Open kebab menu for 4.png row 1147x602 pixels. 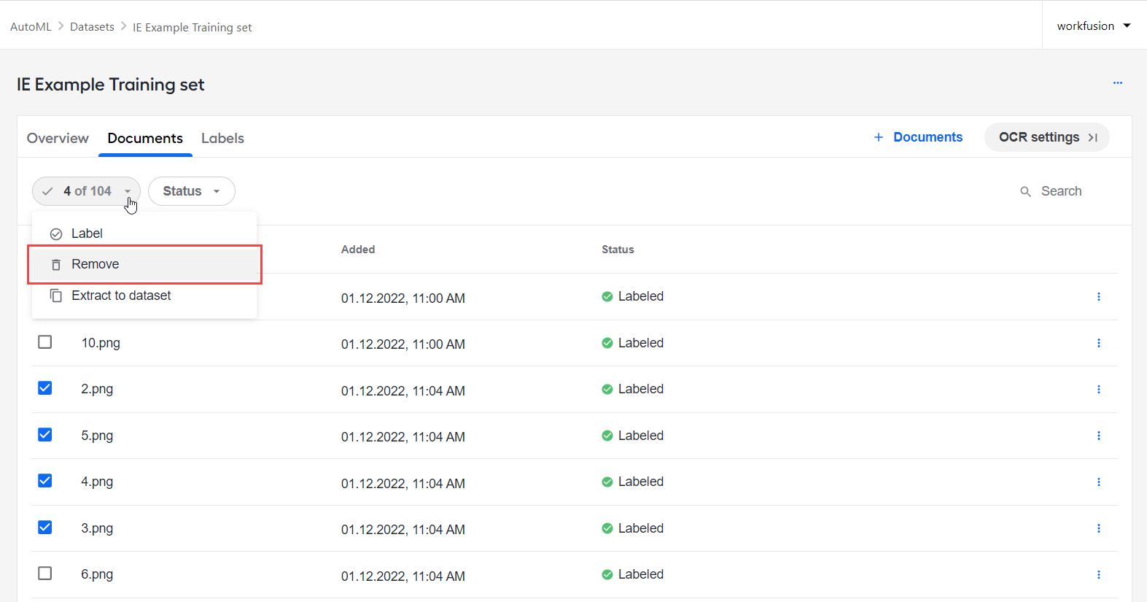click(1098, 482)
